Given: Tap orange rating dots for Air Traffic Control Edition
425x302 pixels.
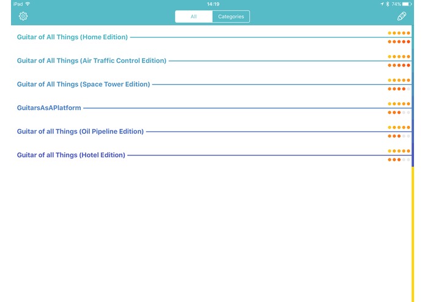Looking at the screenshot, I should coord(399,65).
